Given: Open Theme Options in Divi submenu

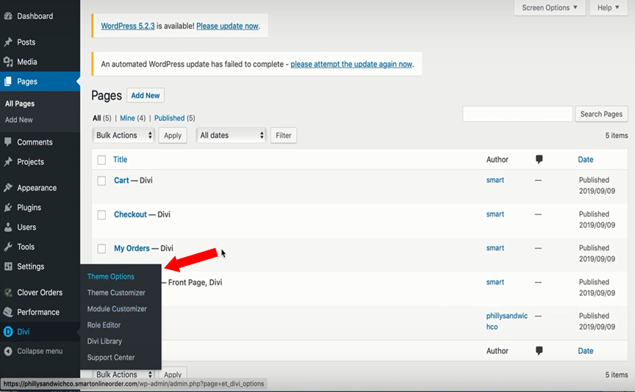Looking at the screenshot, I should click(x=110, y=276).
